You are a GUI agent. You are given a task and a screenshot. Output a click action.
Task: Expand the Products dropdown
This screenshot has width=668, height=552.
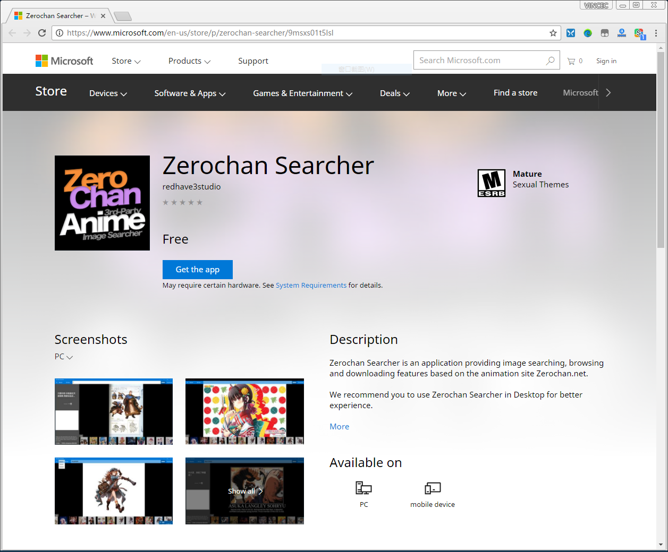189,61
